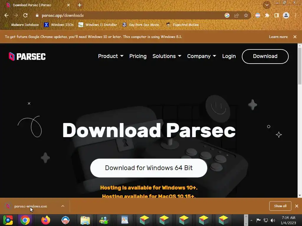The image size is (302, 226).
Task: Expand the Company menu
Action: pyautogui.click(x=201, y=56)
